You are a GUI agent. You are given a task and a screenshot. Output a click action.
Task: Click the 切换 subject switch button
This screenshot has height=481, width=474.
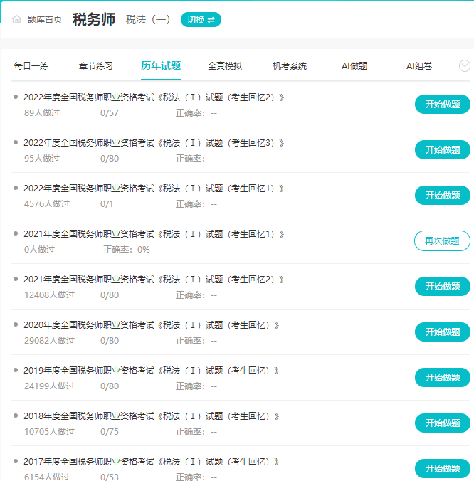tap(201, 20)
